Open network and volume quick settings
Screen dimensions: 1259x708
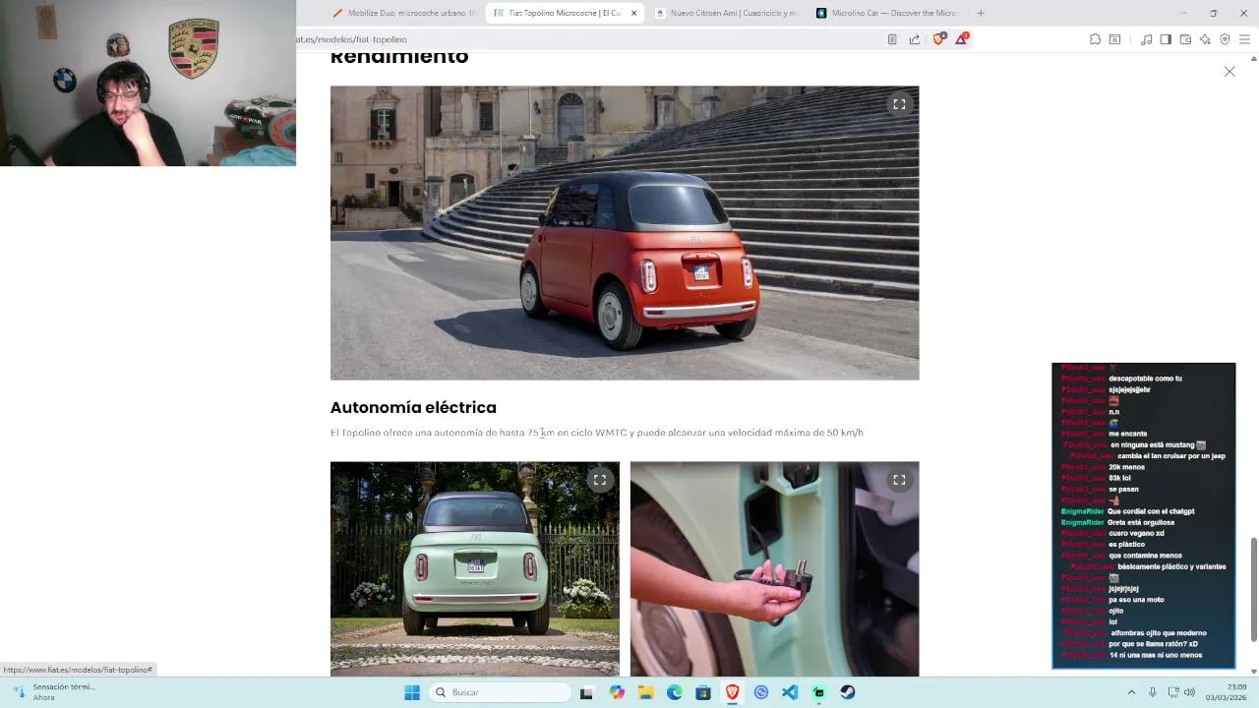(x=1180, y=692)
